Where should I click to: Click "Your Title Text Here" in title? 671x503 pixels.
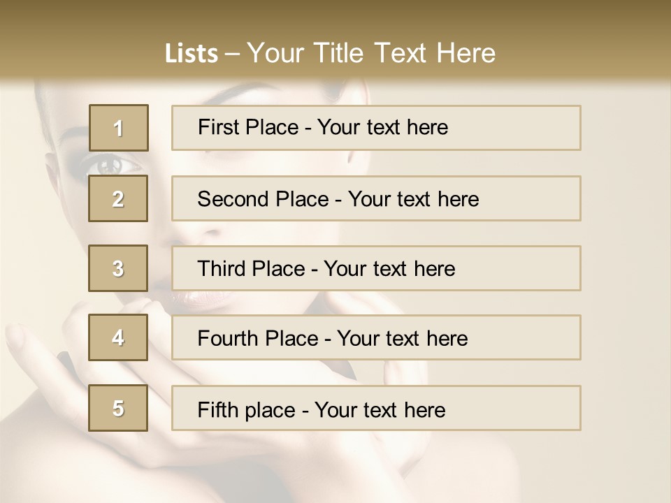(371, 53)
